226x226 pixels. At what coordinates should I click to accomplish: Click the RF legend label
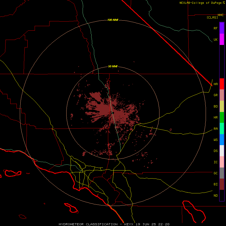pyautogui.click(x=215, y=28)
